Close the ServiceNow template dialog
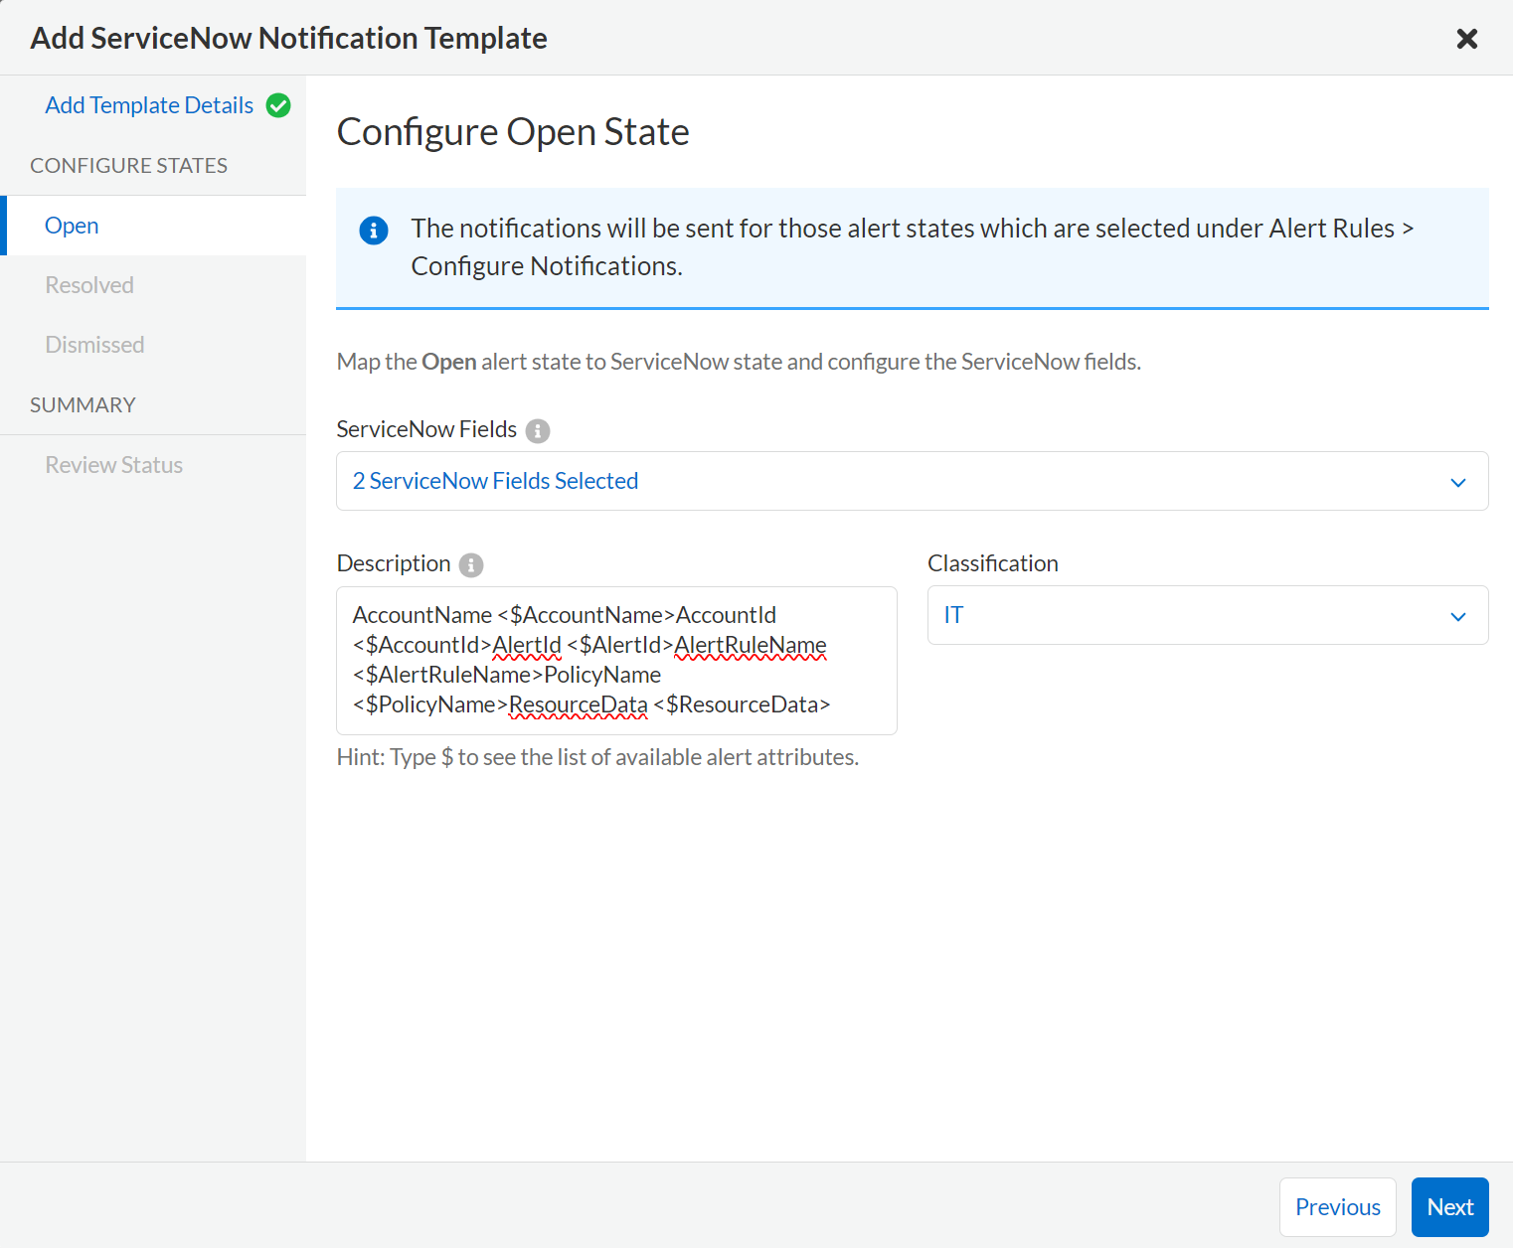Viewport: 1513px width, 1248px height. [x=1466, y=39]
